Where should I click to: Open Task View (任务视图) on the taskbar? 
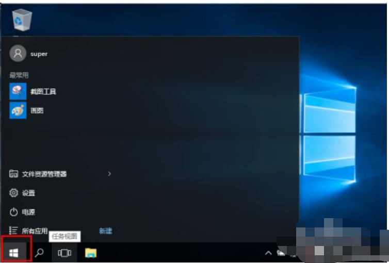(x=64, y=253)
